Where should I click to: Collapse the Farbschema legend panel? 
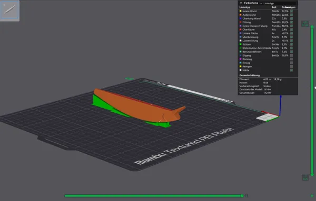click(241, 3)
